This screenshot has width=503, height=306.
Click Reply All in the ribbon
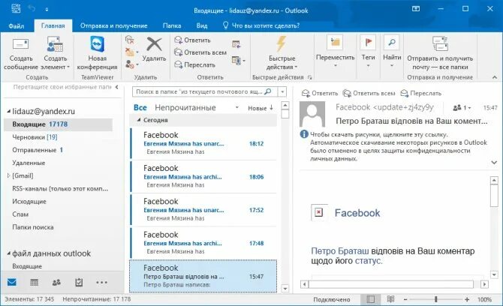pos(200,52)
